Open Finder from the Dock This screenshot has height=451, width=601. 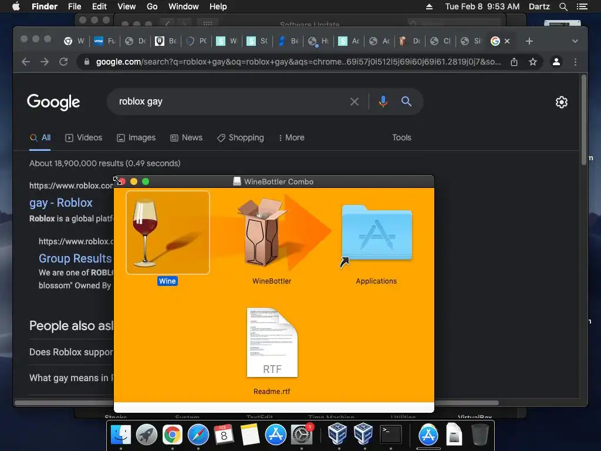(121, 435)
